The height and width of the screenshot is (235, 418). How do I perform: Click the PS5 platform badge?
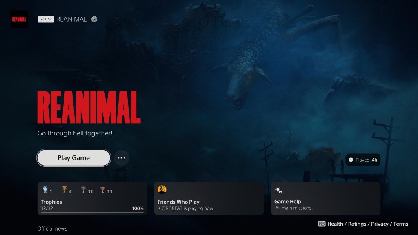(x=46, y=19)
